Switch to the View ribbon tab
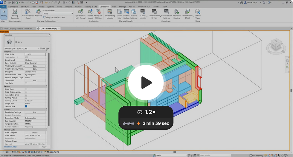The height and width of the screenshot is (157, 293). pyautogui.click(x=114, y=7)
